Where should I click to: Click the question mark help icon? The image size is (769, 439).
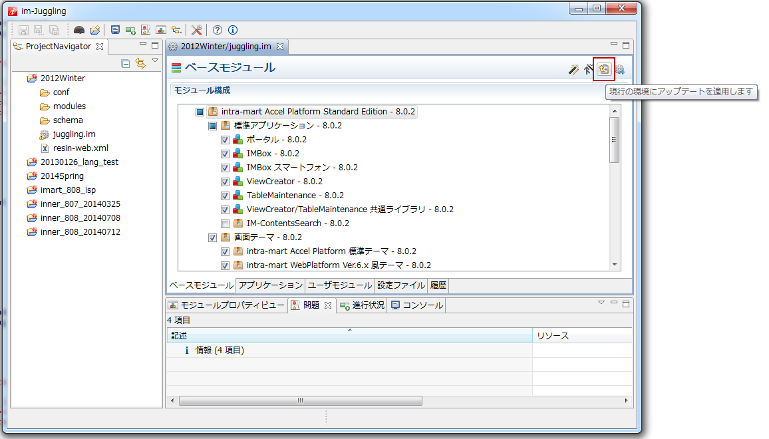point(218,31)
